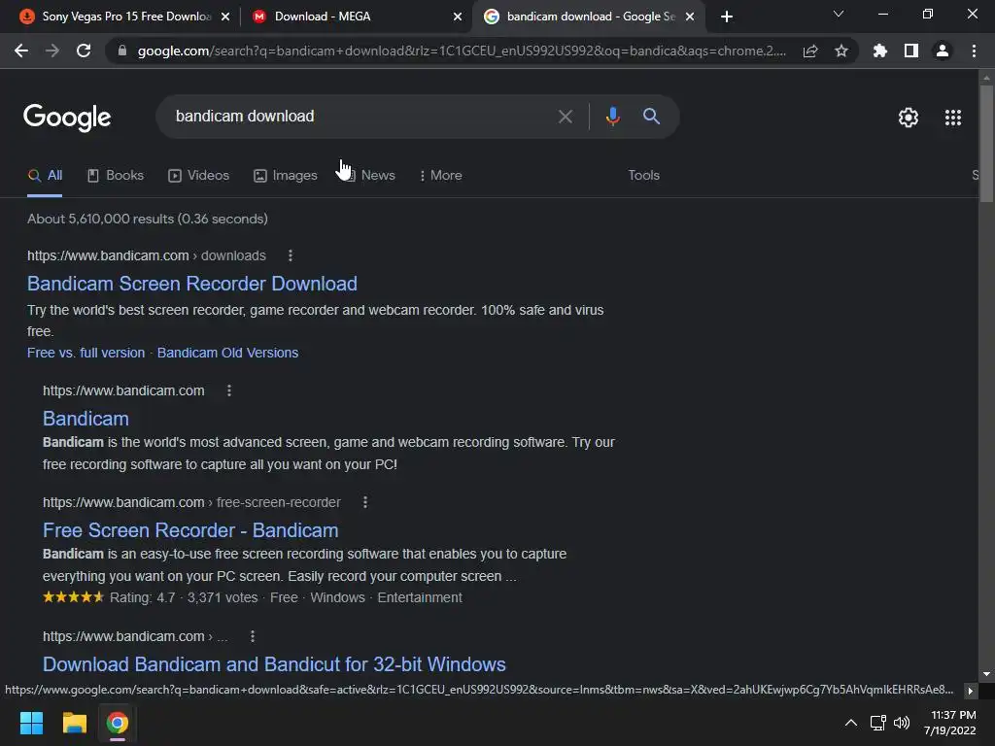Open Download Bandicam and Bandicut 32-bit link

pyautogui.click(x=274, y=664)
